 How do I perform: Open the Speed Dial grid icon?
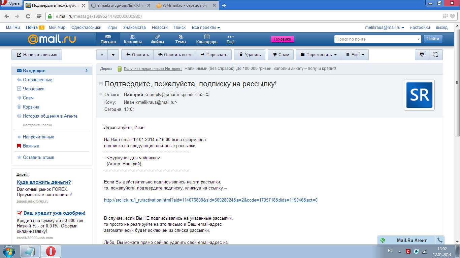[39, 16]
